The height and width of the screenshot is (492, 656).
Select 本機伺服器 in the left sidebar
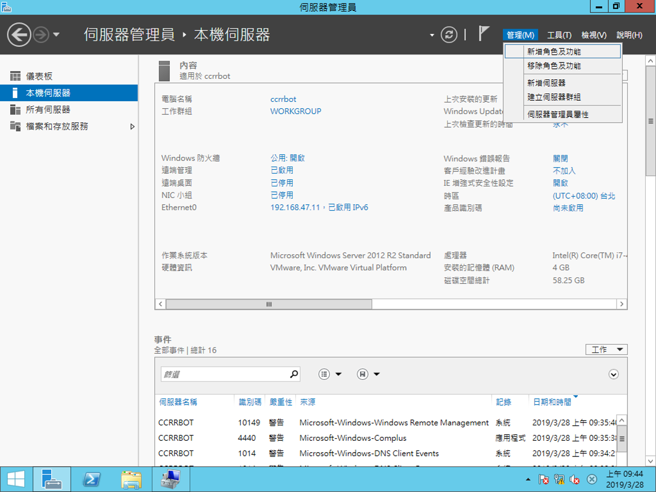point(69,93)
